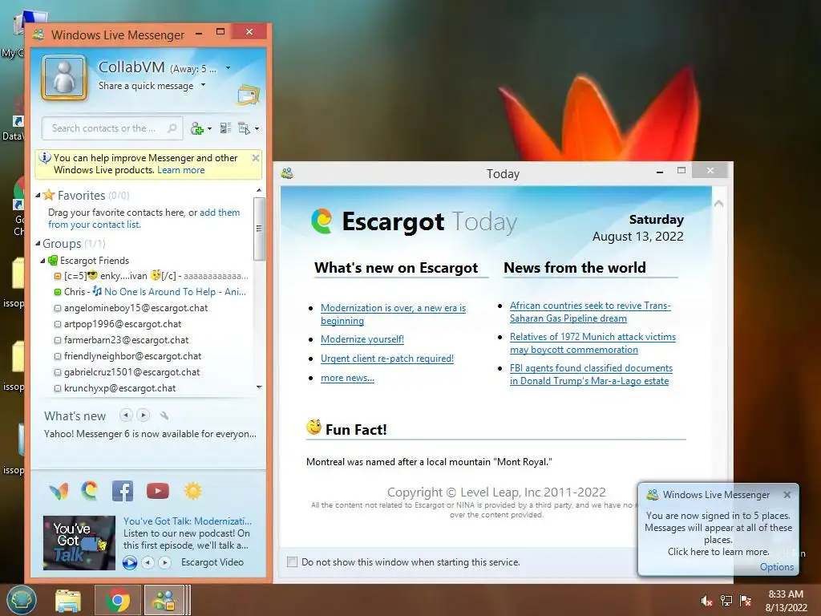The image size is (821, 616).
Task: Click Windows Live Messenger taskbar button
Action: 164,600
